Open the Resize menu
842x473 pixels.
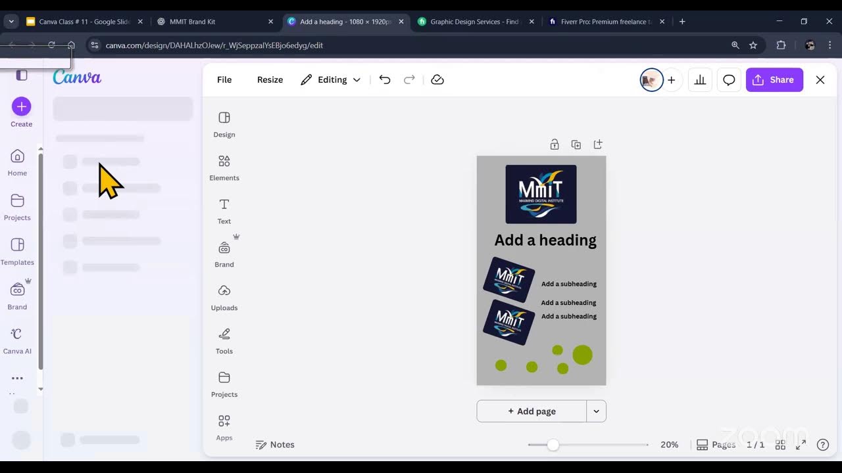(x=270, y=79)
